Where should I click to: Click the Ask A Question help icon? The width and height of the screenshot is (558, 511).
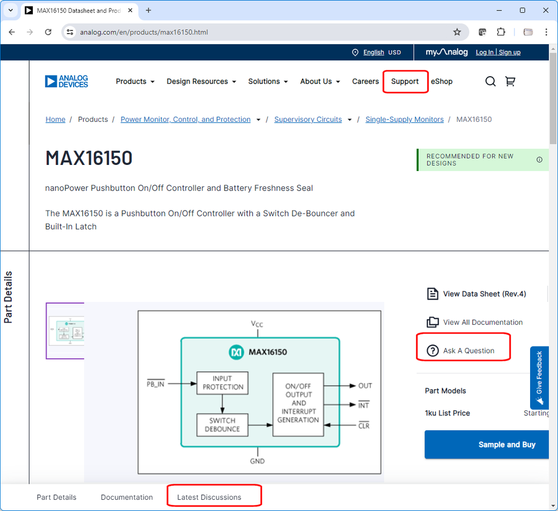tap(432, 351)
